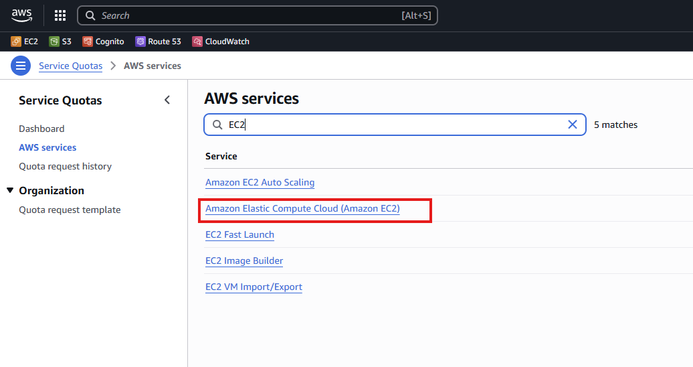Clear the EC2 filter with the X
This screenshot has height=367, width=693.
click(573, 125)
